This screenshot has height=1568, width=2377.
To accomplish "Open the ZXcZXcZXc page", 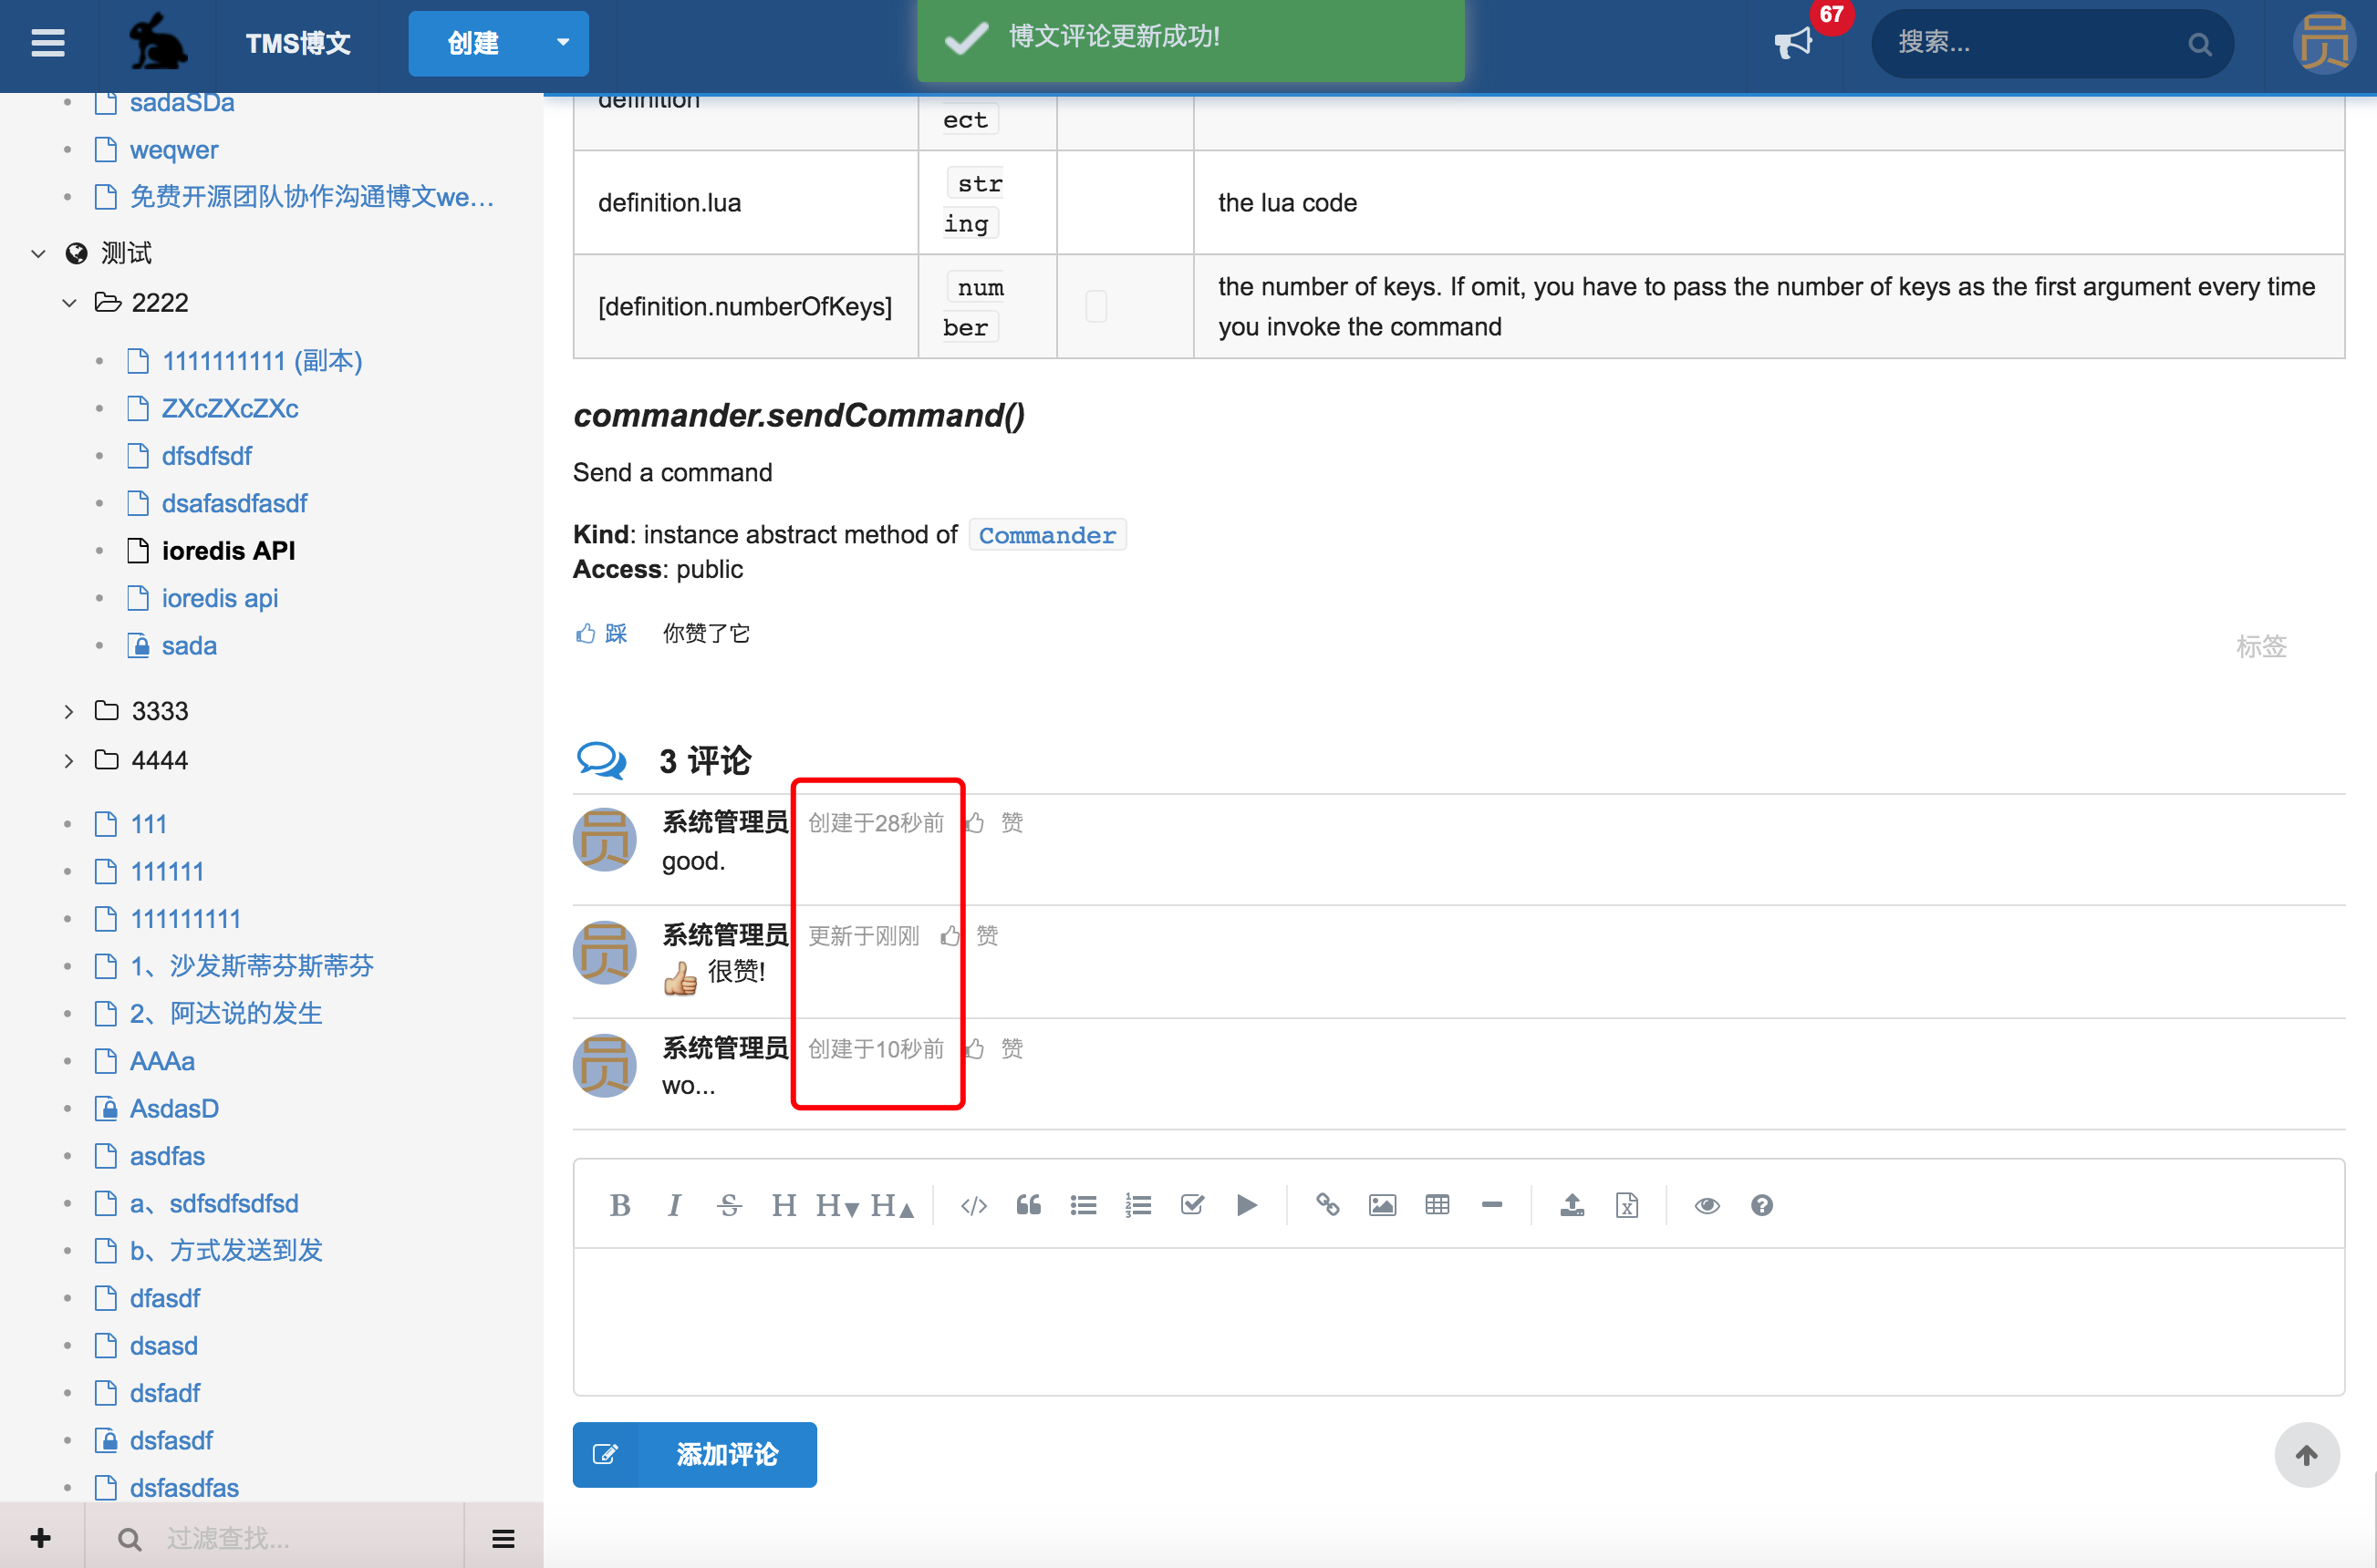I will coord(230,408).
